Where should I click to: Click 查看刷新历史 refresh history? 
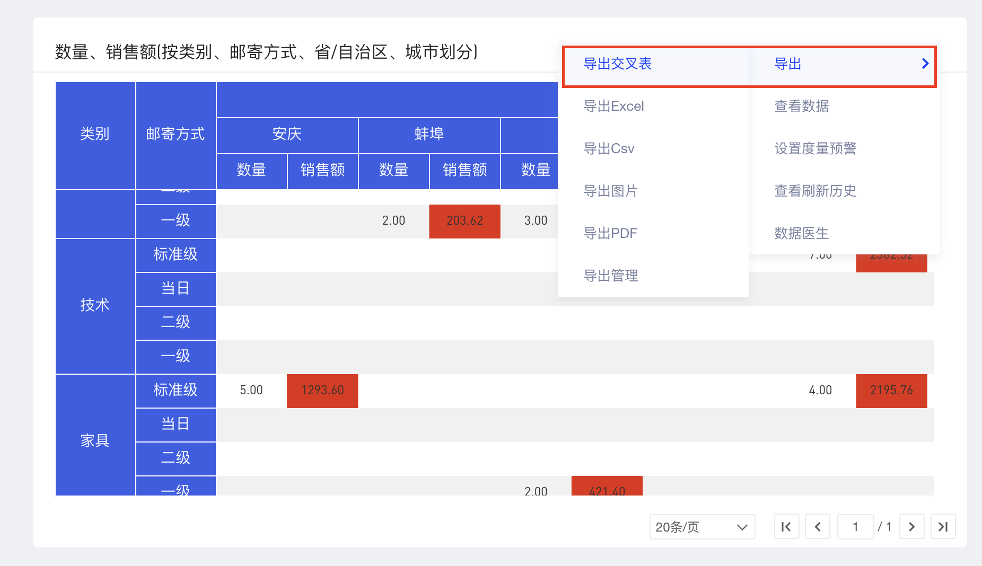(814, 191)
